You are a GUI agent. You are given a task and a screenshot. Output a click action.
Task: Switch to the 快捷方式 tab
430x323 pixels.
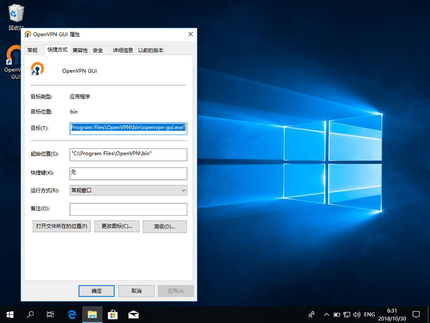coord(57,50)
